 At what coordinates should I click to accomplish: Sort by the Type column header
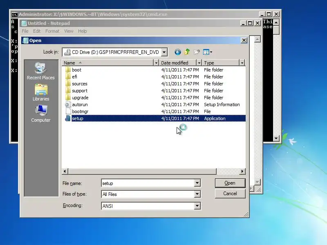coord(221,63)
